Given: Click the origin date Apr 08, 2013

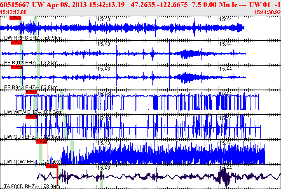Looking at the screenshot, I should (66, 5).
